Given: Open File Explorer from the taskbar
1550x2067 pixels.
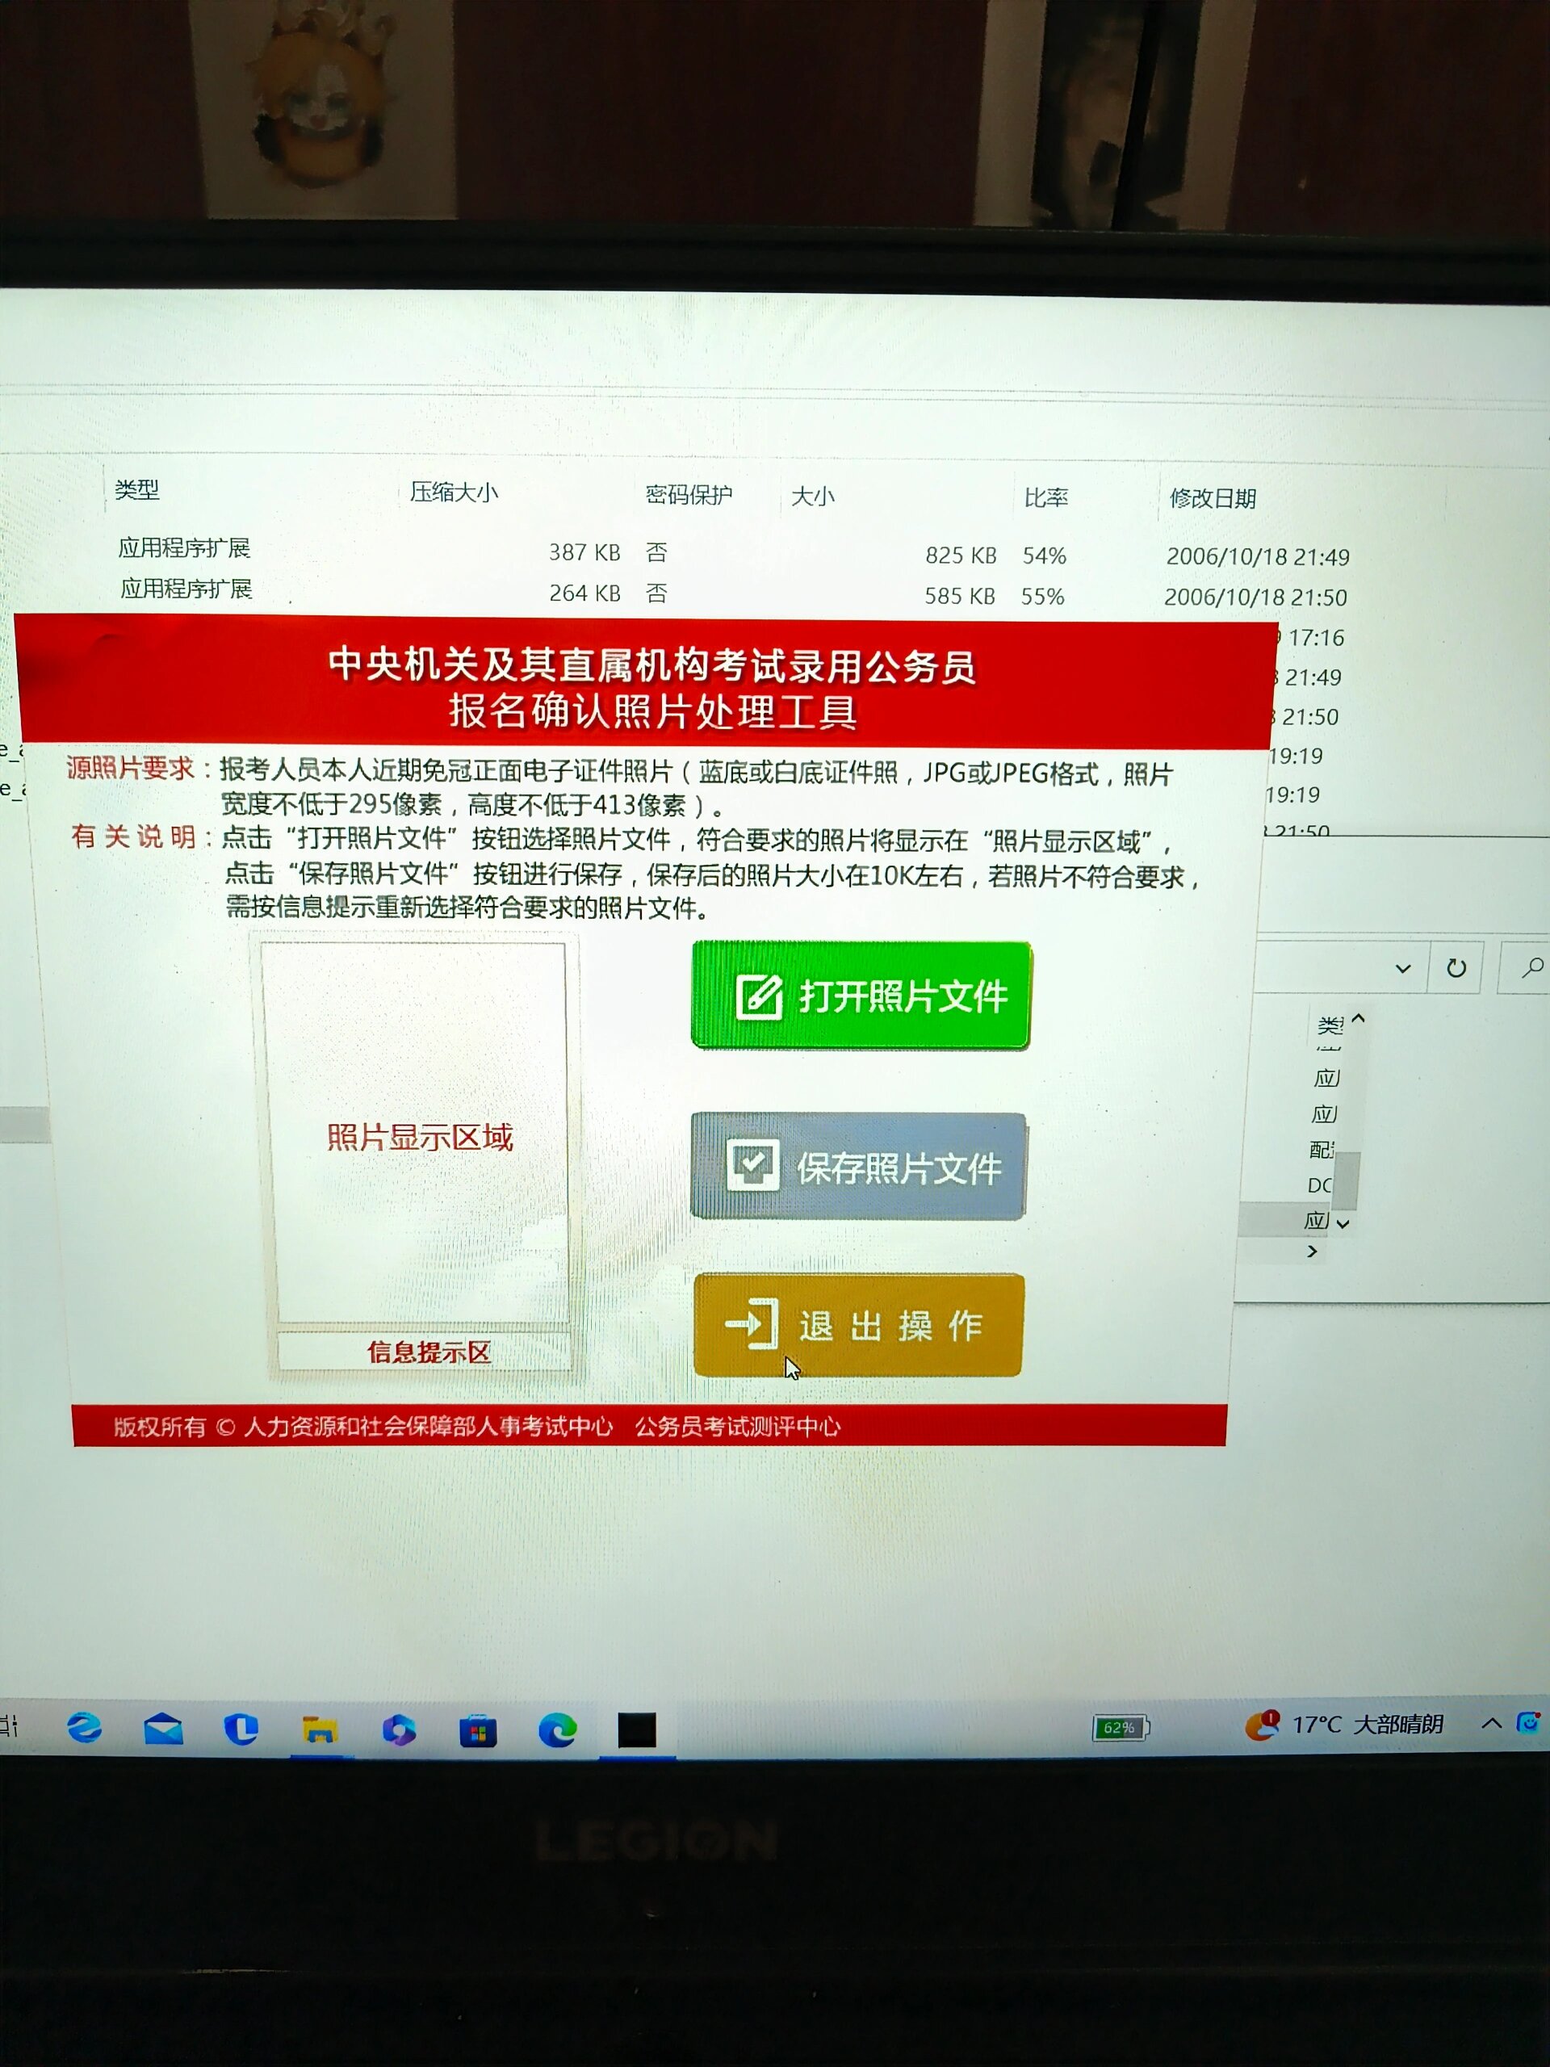Looking at the screenshot, I should tap(320, 1729).
